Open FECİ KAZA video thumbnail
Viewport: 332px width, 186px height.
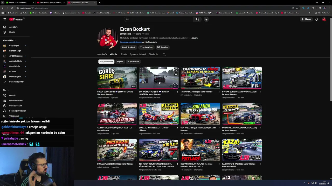(x=117, y=150)
